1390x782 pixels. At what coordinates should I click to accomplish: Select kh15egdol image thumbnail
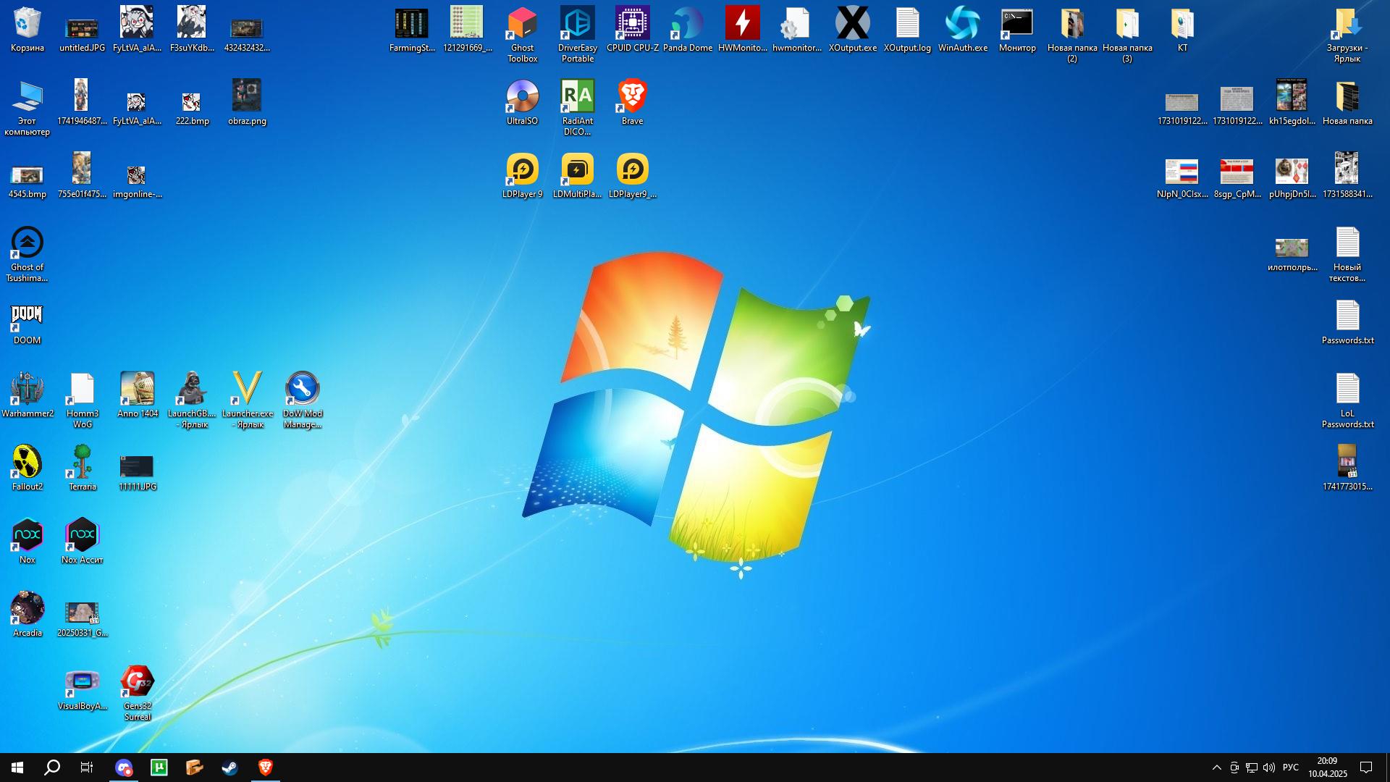tap(1292, 103)
